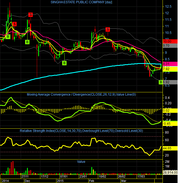This screenshot has height=183, width=180.
Task: Click the chart title SINGHA ESTATE PUBLIC COMPANY [day]
Action: pyautogui.click(x=81, y=2)
